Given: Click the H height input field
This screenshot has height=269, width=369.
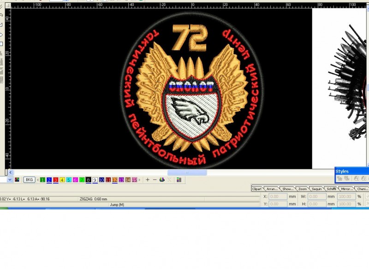Looking at the screenshot, I should (317, 204).
